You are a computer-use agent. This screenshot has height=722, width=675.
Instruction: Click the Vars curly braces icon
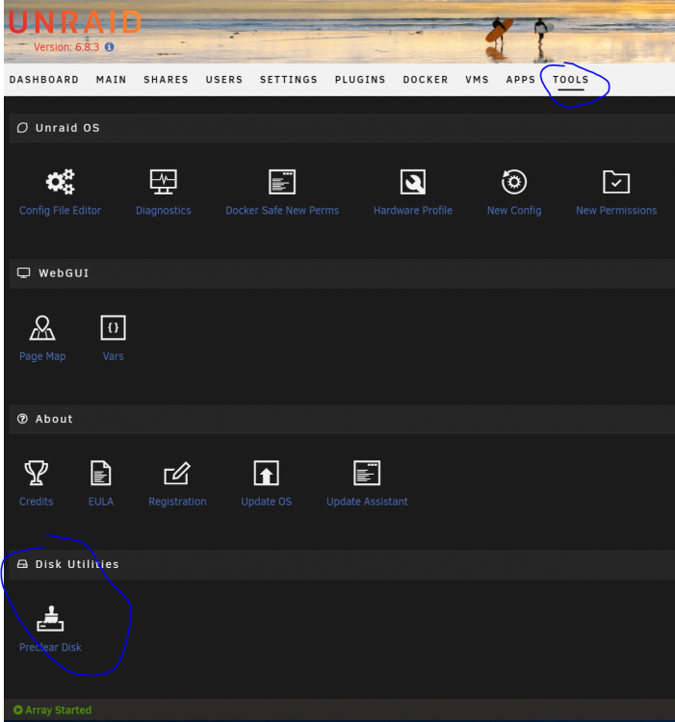coord(114,328)
